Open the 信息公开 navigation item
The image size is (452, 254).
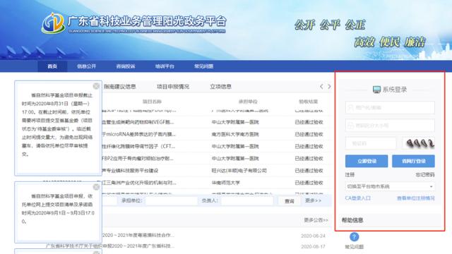pyautogui.click(x=86, y=66)
